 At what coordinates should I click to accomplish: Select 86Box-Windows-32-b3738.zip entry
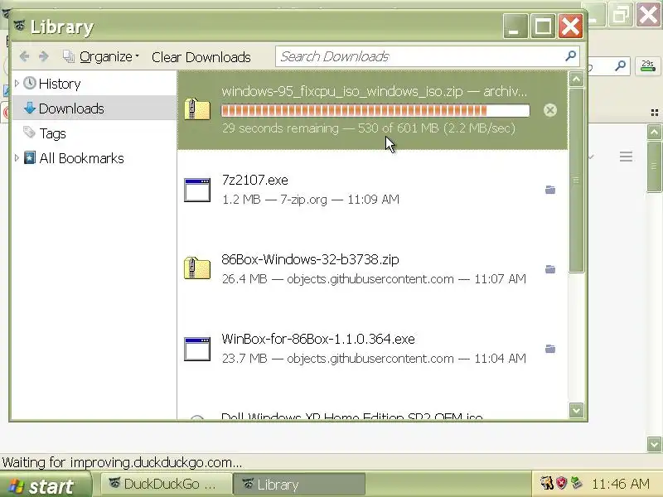point(372,268)
